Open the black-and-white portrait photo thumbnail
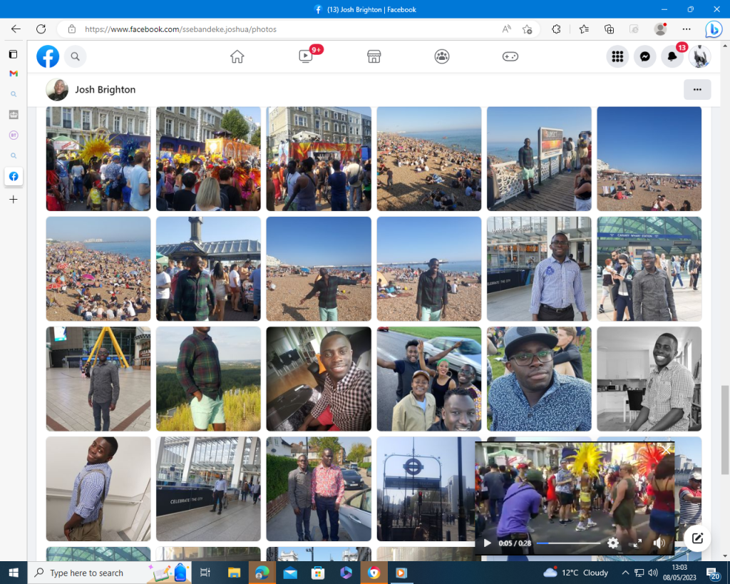This screenshot has height=584, width=730. [649, 379]
